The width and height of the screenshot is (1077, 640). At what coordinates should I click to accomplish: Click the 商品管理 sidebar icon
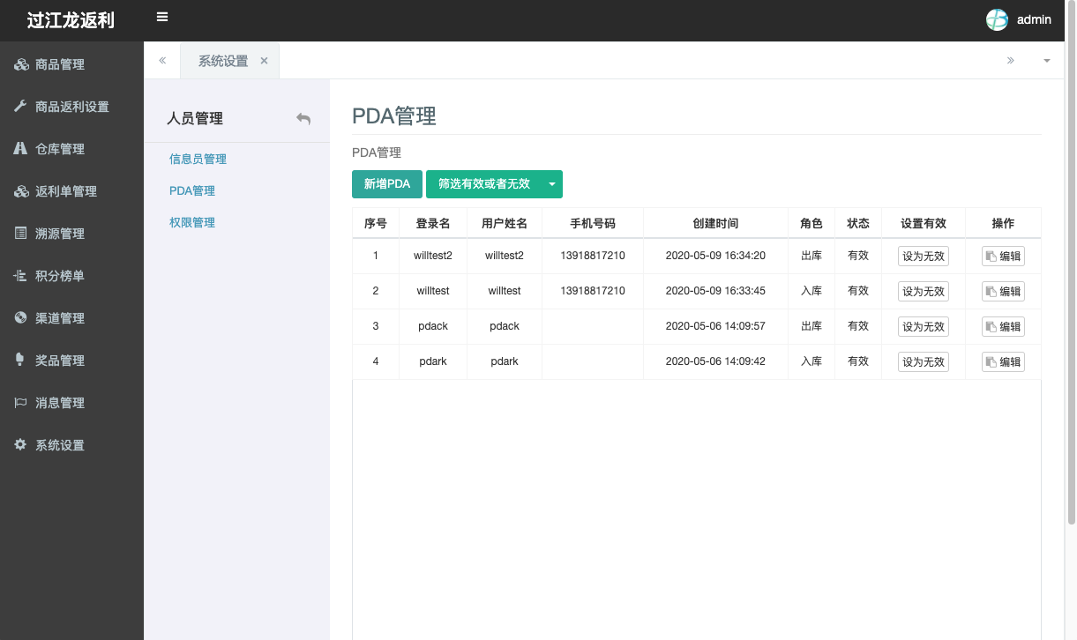20,64
